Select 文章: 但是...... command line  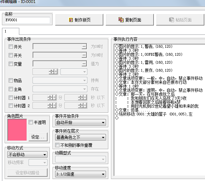(x=132, y=110)
